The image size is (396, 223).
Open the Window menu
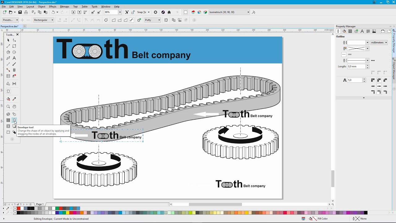tap(106, 7)
